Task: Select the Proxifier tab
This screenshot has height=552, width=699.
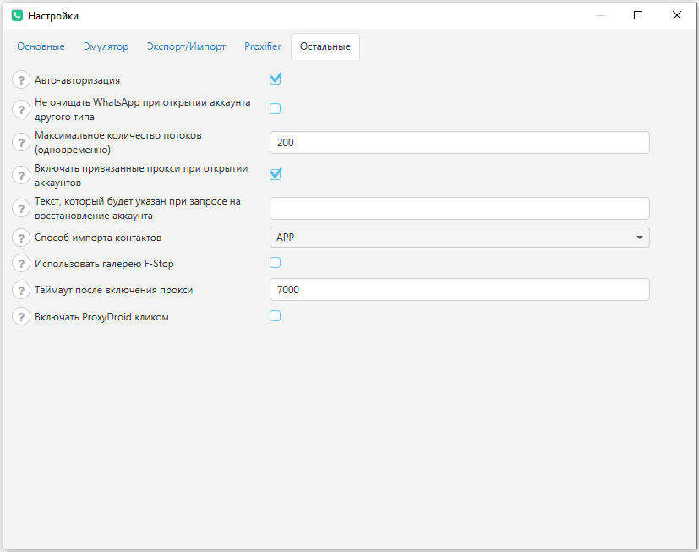Action: [x=263, y=46]
